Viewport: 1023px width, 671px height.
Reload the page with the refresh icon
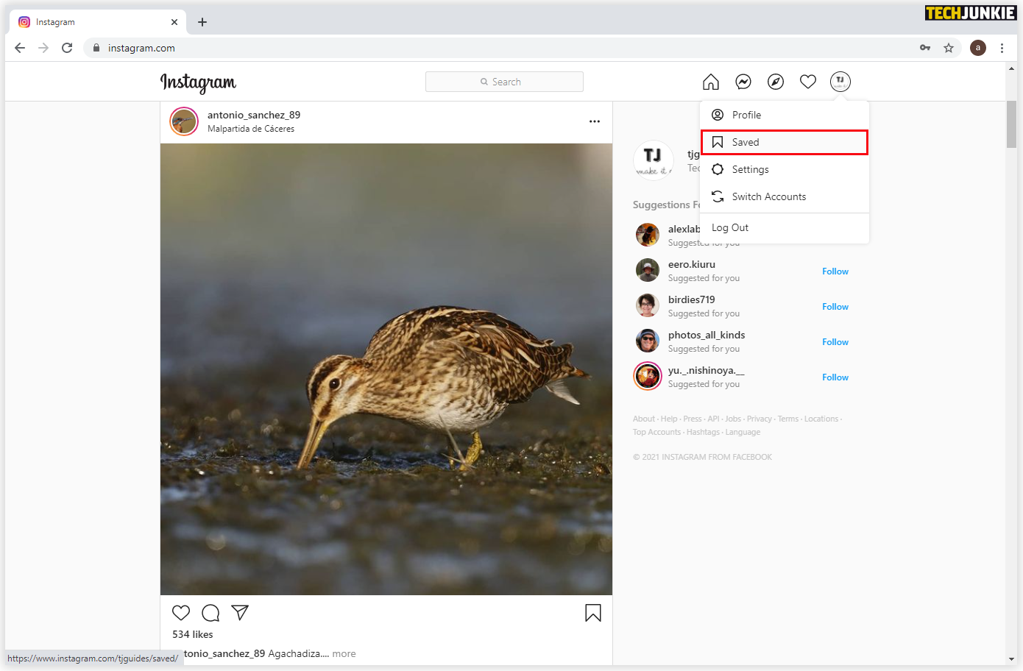tap(66, 47)
